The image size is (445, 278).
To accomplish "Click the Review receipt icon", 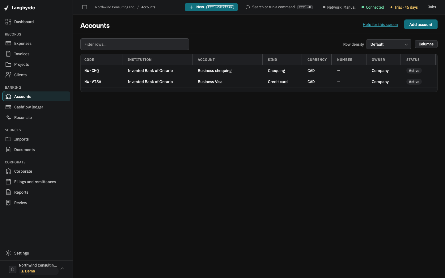I will (x=8, y=203).
